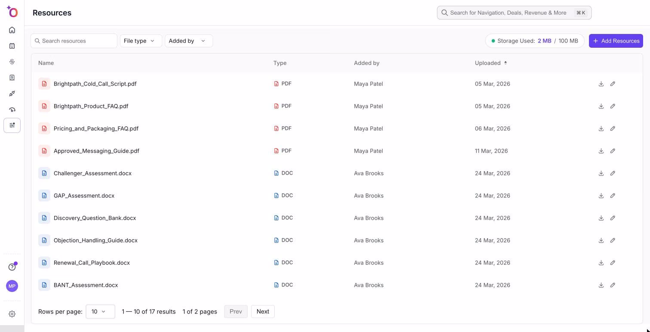Click the Renewal_Call_Playbook.docx file name
Image resolution: width=650 pixels, height=332 pixels.
[92, 263]
